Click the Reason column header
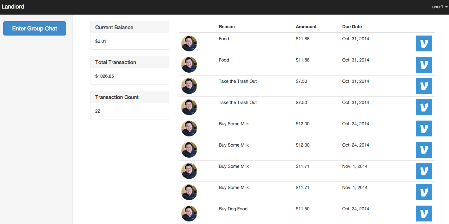The image size is (449, 224). click(227, 27)
